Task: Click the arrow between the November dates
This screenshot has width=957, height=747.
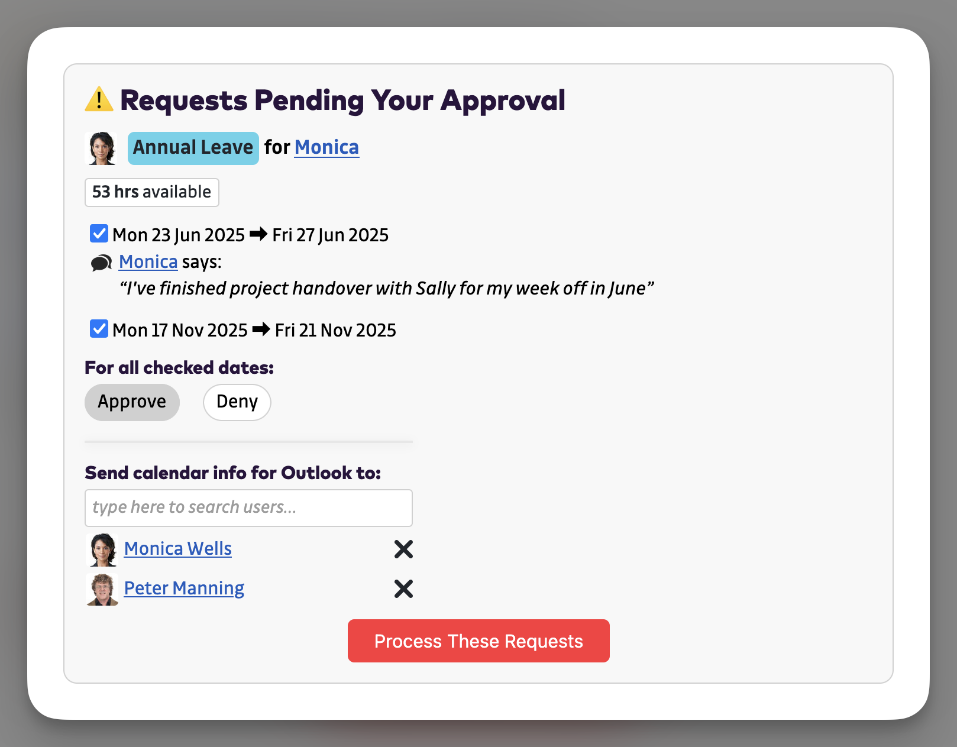Action: click(x=260, y=329)
